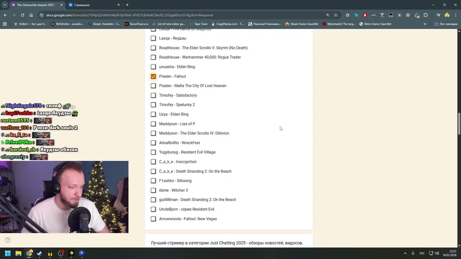Open the Steam Game Gauntlet bookmark

coord(302,24)
